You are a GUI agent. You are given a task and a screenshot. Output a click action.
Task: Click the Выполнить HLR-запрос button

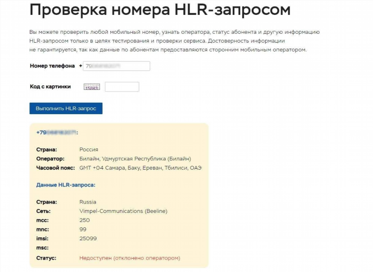coord(66,109)
